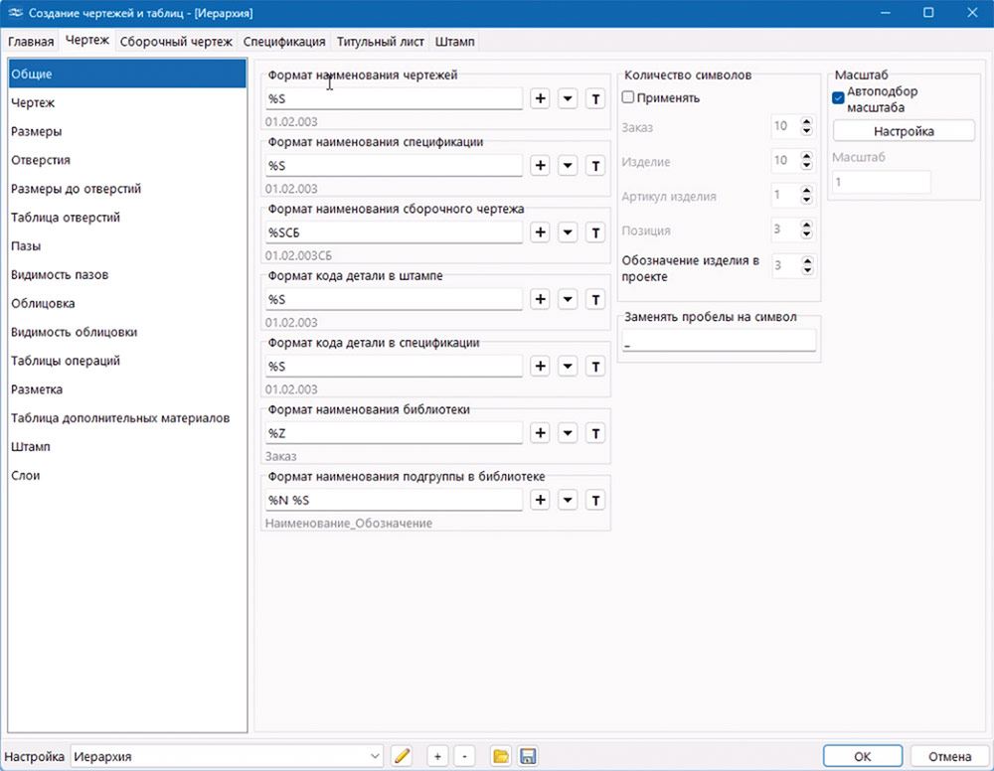This screenshot has width=994, height=771.
Task: Open the Титульный лист tab
Action: click(381, 42)
